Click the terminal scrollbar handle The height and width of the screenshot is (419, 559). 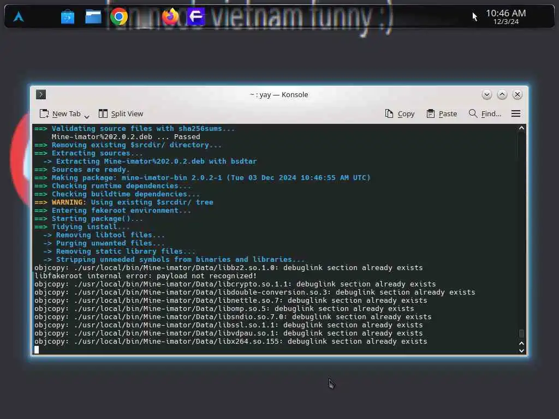[521, 333]
